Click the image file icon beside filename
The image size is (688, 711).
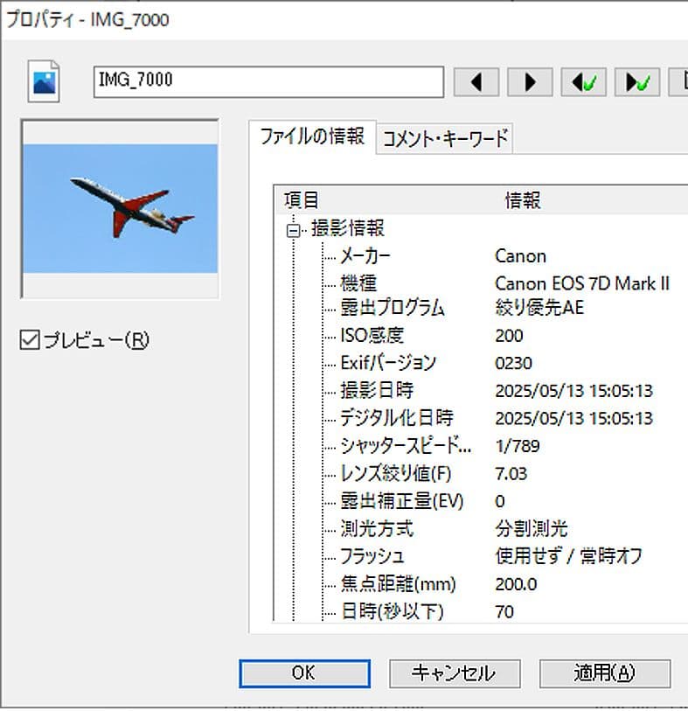coord(44,81)
